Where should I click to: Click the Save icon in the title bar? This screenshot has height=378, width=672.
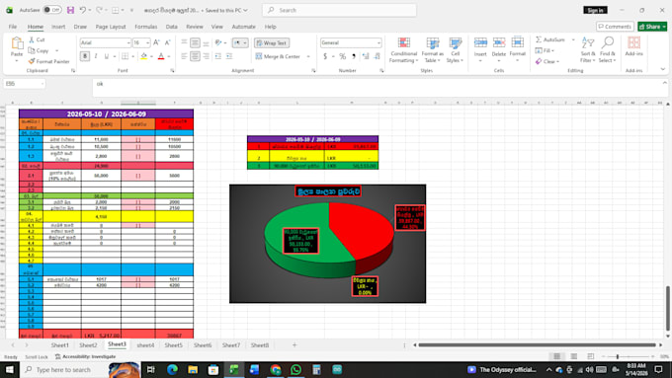coord(71,10)
